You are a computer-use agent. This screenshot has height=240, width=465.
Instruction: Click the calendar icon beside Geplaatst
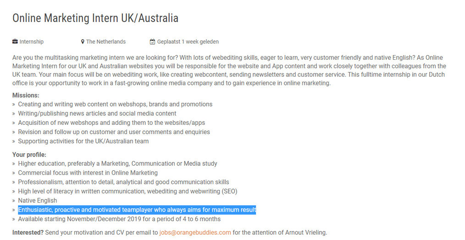(152, 42)
